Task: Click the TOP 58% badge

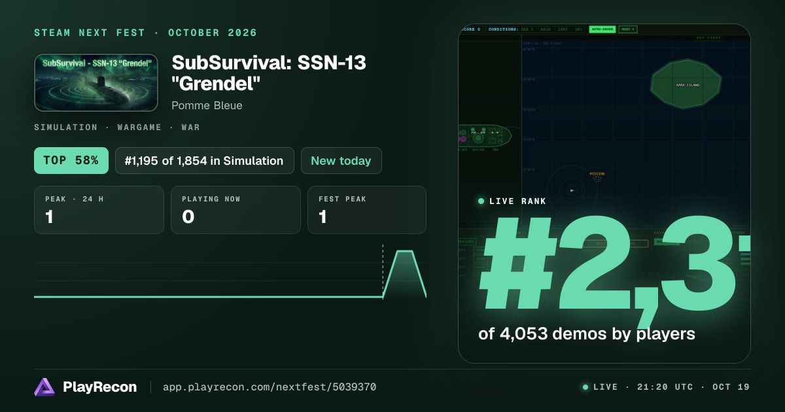Action: [71, 160]
